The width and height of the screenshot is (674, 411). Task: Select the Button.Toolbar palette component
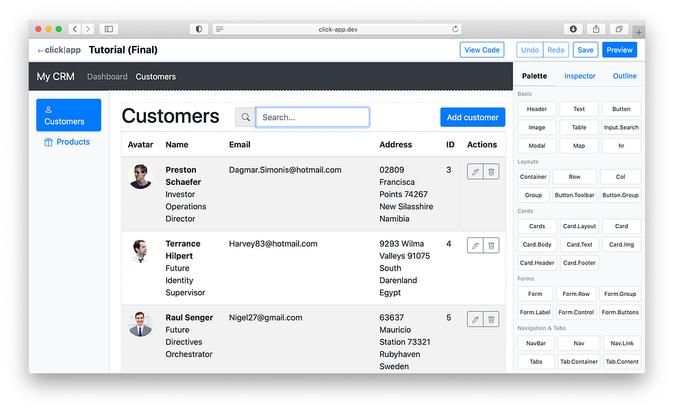tap(574, 195)
